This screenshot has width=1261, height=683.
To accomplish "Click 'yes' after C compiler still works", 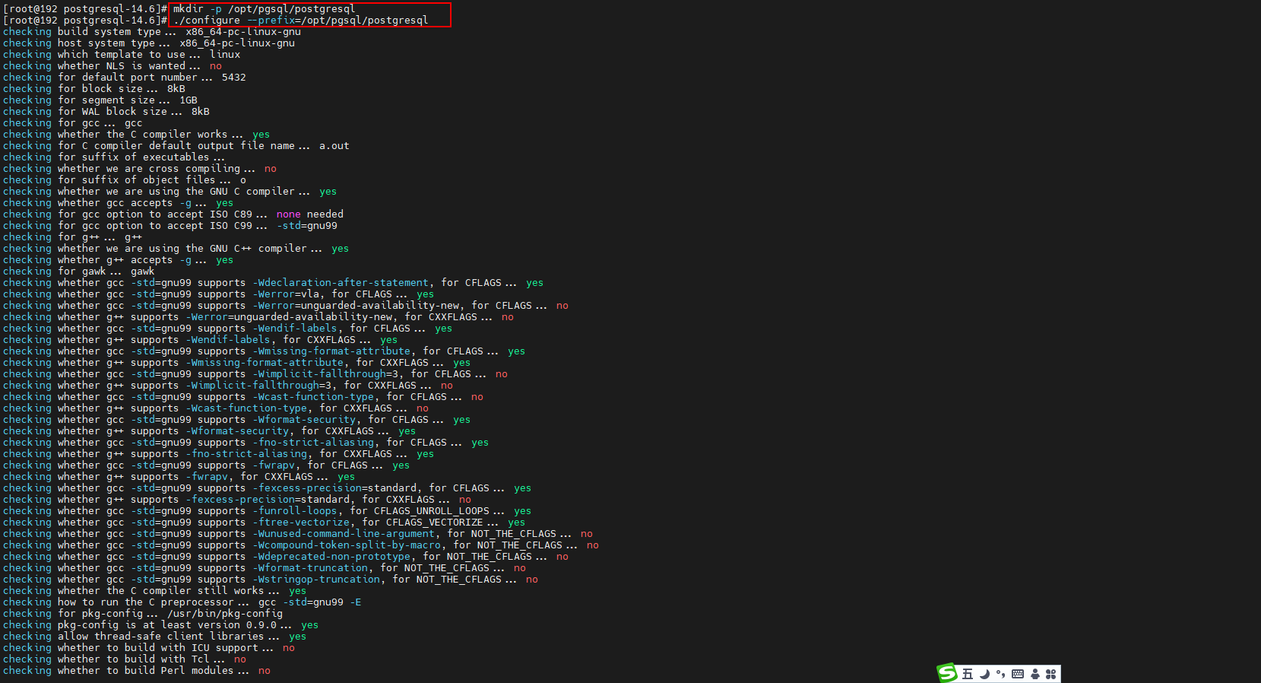I will [x=298, y=591].
